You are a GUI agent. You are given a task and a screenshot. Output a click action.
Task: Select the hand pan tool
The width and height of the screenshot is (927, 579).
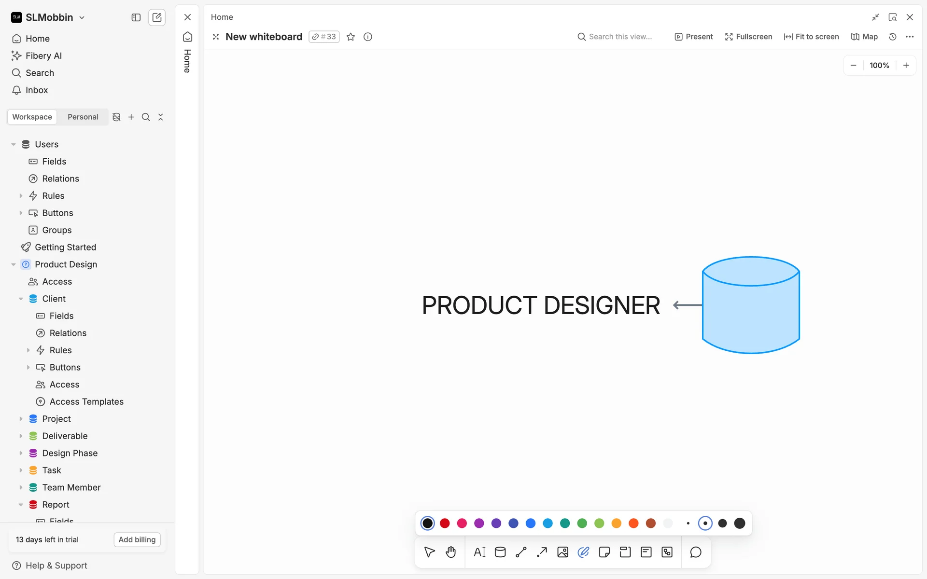pyautogui.click(x=450, y=552)
